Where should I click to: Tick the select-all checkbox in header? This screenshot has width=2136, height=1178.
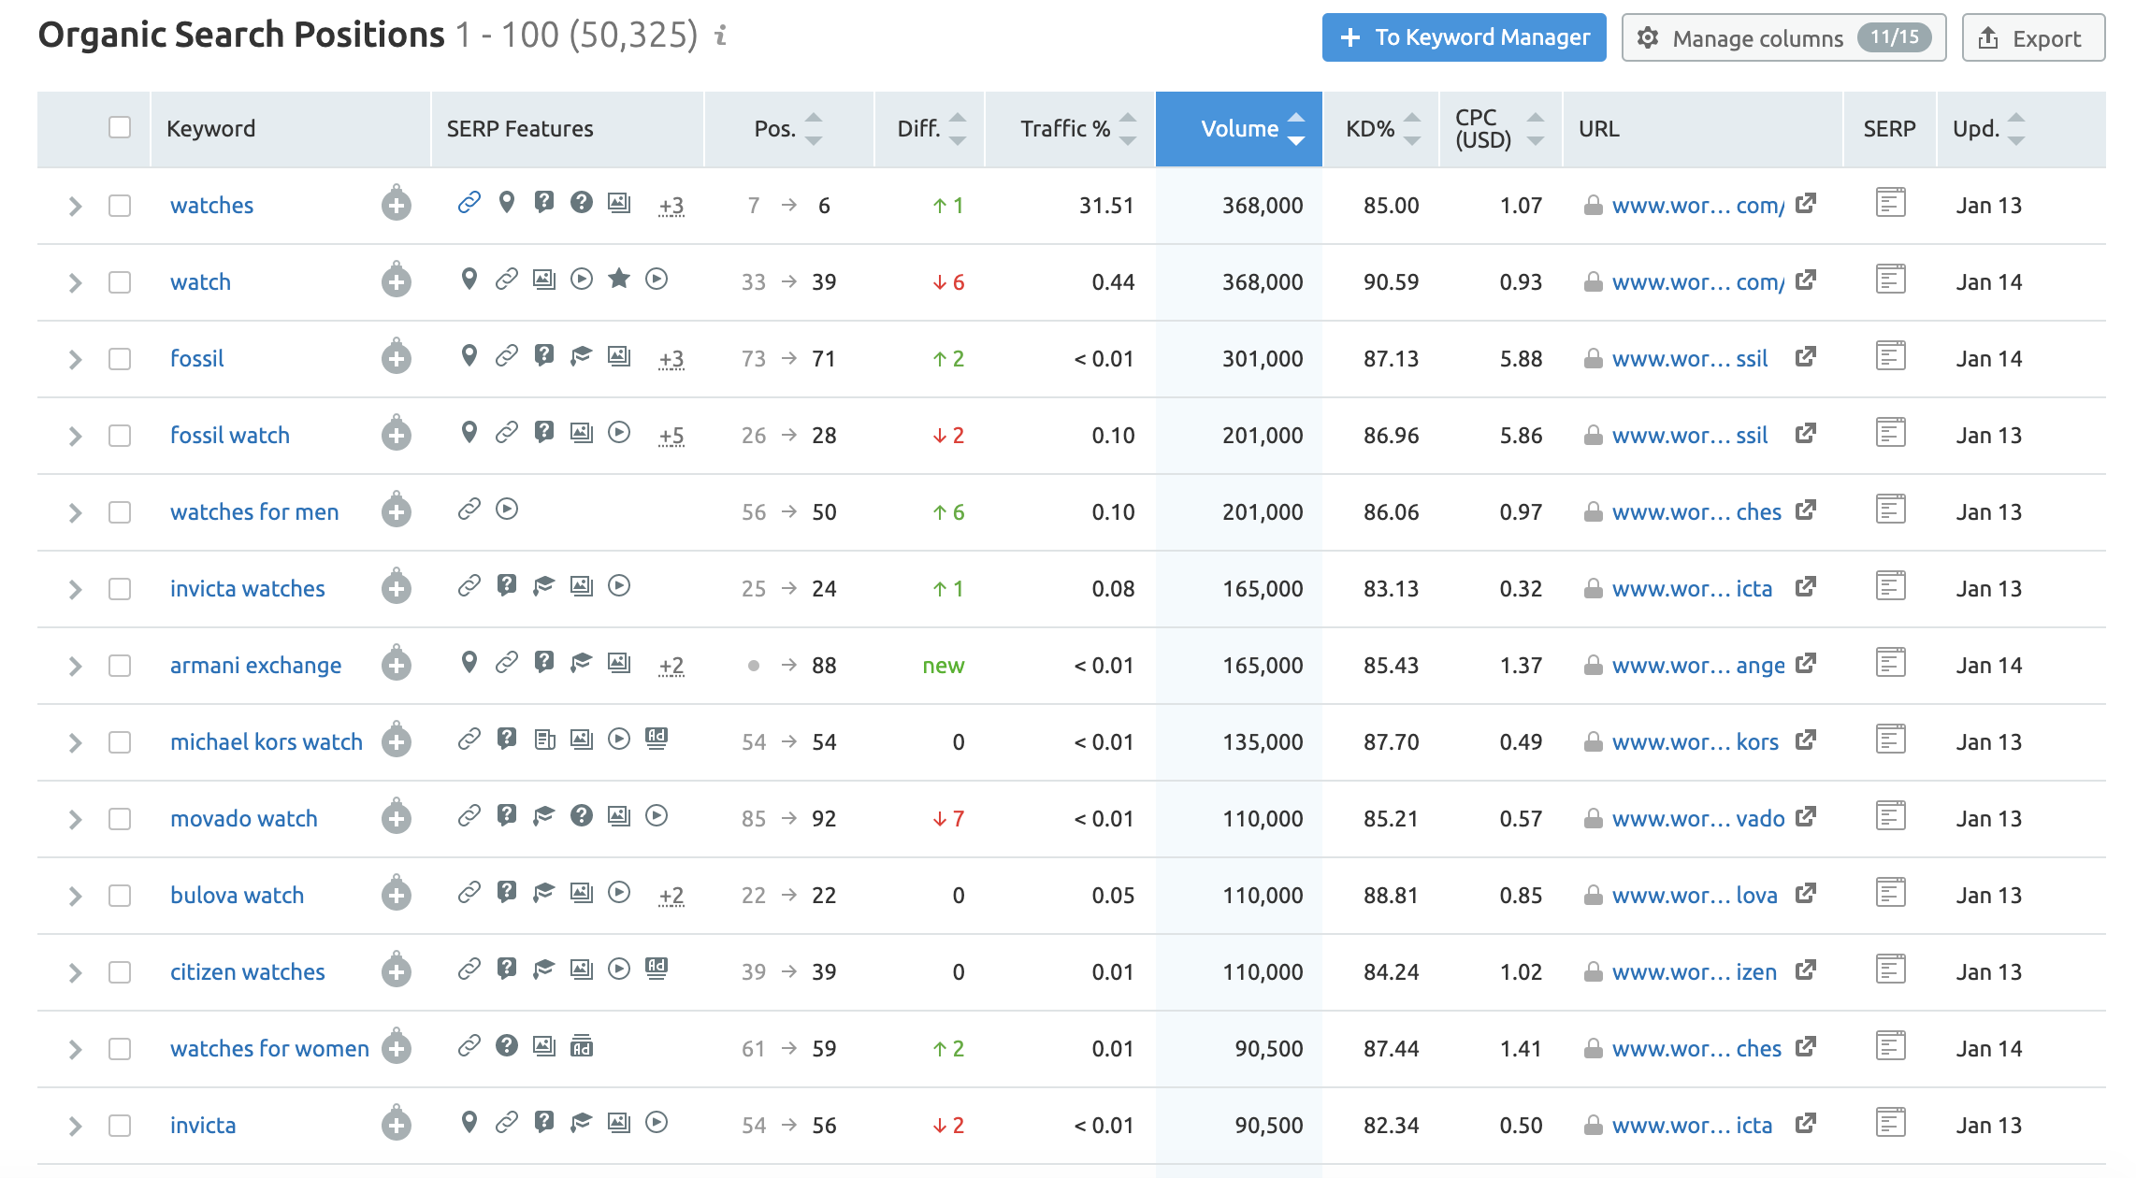pyautogui.click(x=120, y=127)
